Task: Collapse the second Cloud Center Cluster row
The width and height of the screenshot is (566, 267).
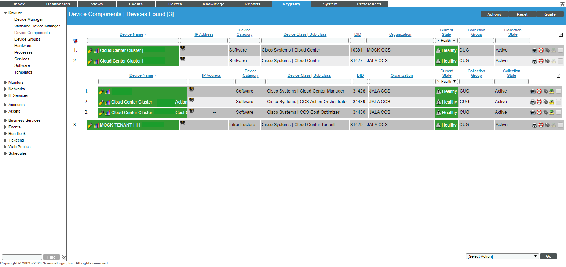Action: [x=82, y=61]
